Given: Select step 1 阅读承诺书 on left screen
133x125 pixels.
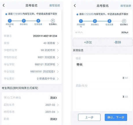Looking at the screenshot, I should point(10,23).
